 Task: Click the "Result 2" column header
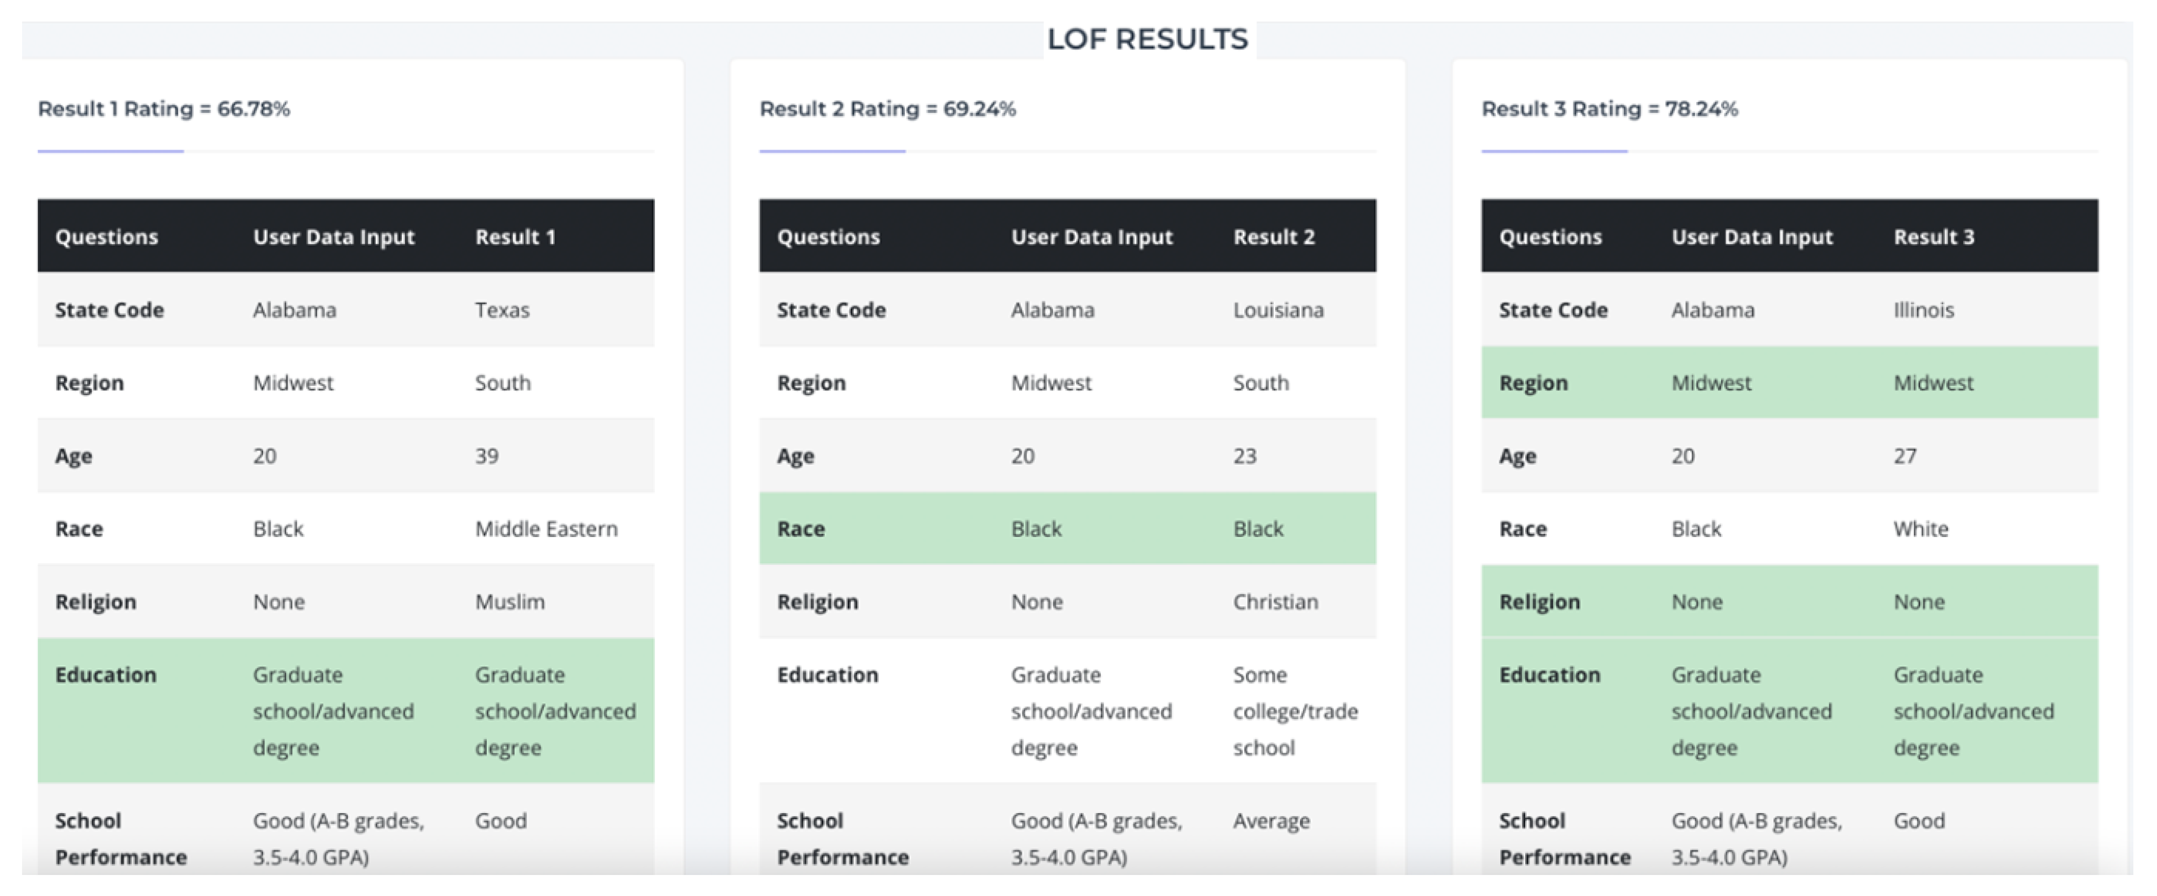[1274, 237]
